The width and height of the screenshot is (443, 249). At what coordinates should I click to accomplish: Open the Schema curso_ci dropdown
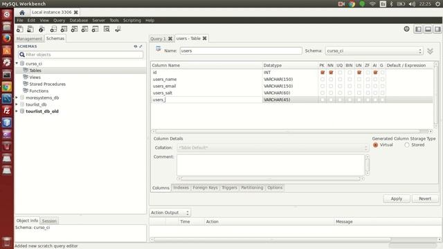tap(374, 51)
